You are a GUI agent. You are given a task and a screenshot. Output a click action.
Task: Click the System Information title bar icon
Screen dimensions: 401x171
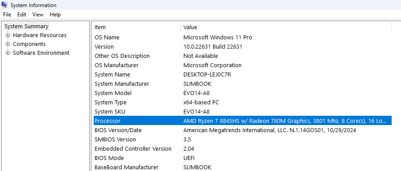[x=4, y=5]
